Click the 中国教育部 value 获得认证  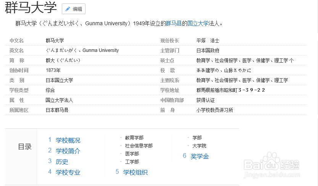point(205,100)
